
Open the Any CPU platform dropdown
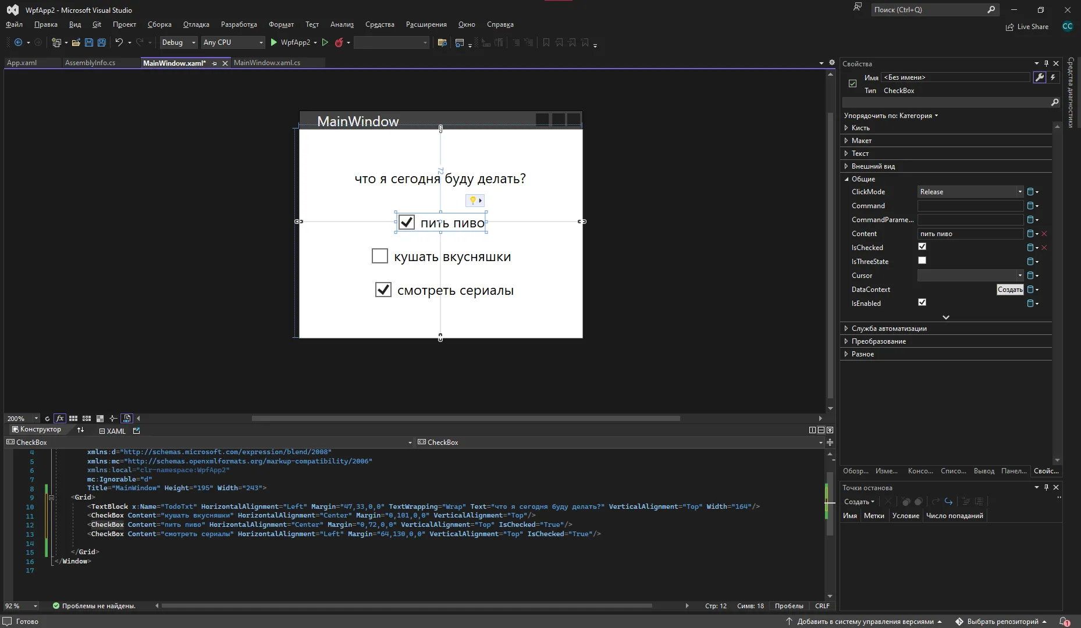(233, 42)
